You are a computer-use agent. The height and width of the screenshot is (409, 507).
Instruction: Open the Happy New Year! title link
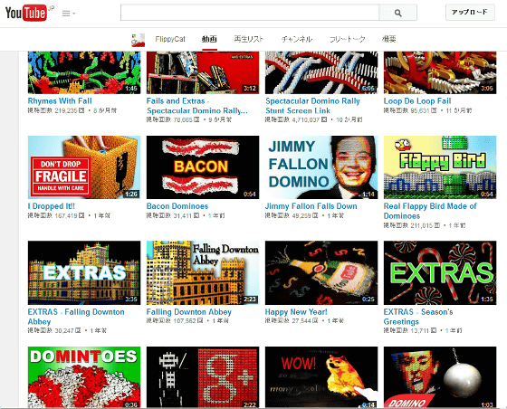pyautogui.click(x=296, y=312)
